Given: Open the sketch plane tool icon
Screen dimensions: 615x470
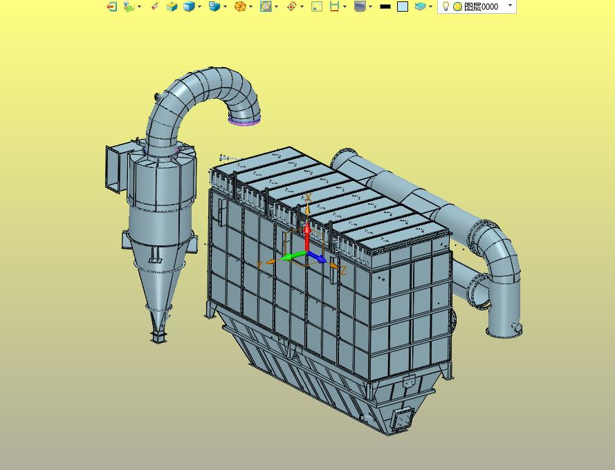Looking at the screenshot, I should [x=129, y=6].
